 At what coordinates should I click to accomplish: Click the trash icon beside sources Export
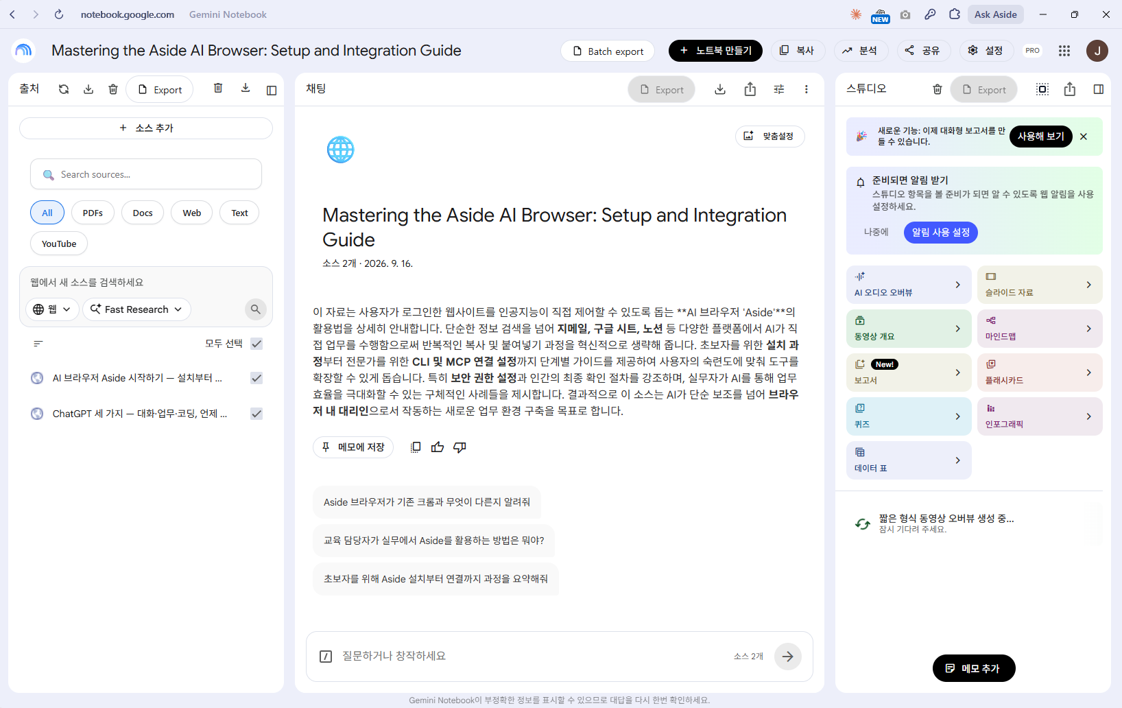(113, 89)
